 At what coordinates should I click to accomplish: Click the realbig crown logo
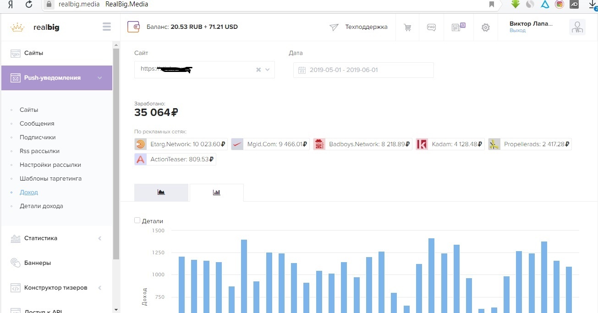pos(17,27)
